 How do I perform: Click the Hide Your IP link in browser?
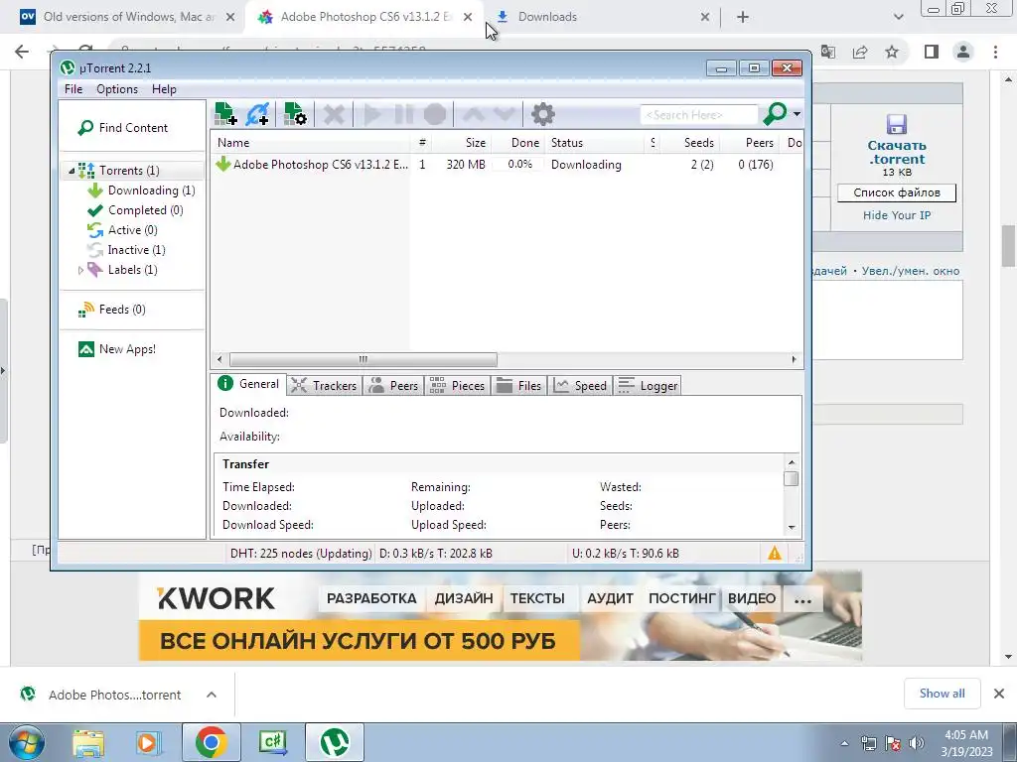pos(897,215)
